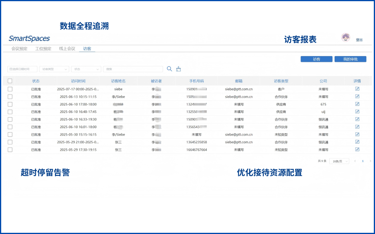Open details edit icon for company uij row
This screenshot has width=375, height=234.
[x=357, y=111]
